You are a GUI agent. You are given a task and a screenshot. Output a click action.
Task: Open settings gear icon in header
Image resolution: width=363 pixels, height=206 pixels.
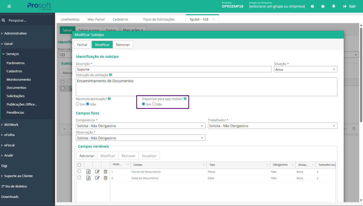tap(312, 6)
